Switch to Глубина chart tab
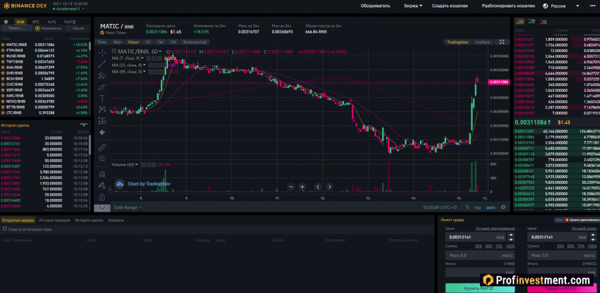600x293 pixels. 483,42
